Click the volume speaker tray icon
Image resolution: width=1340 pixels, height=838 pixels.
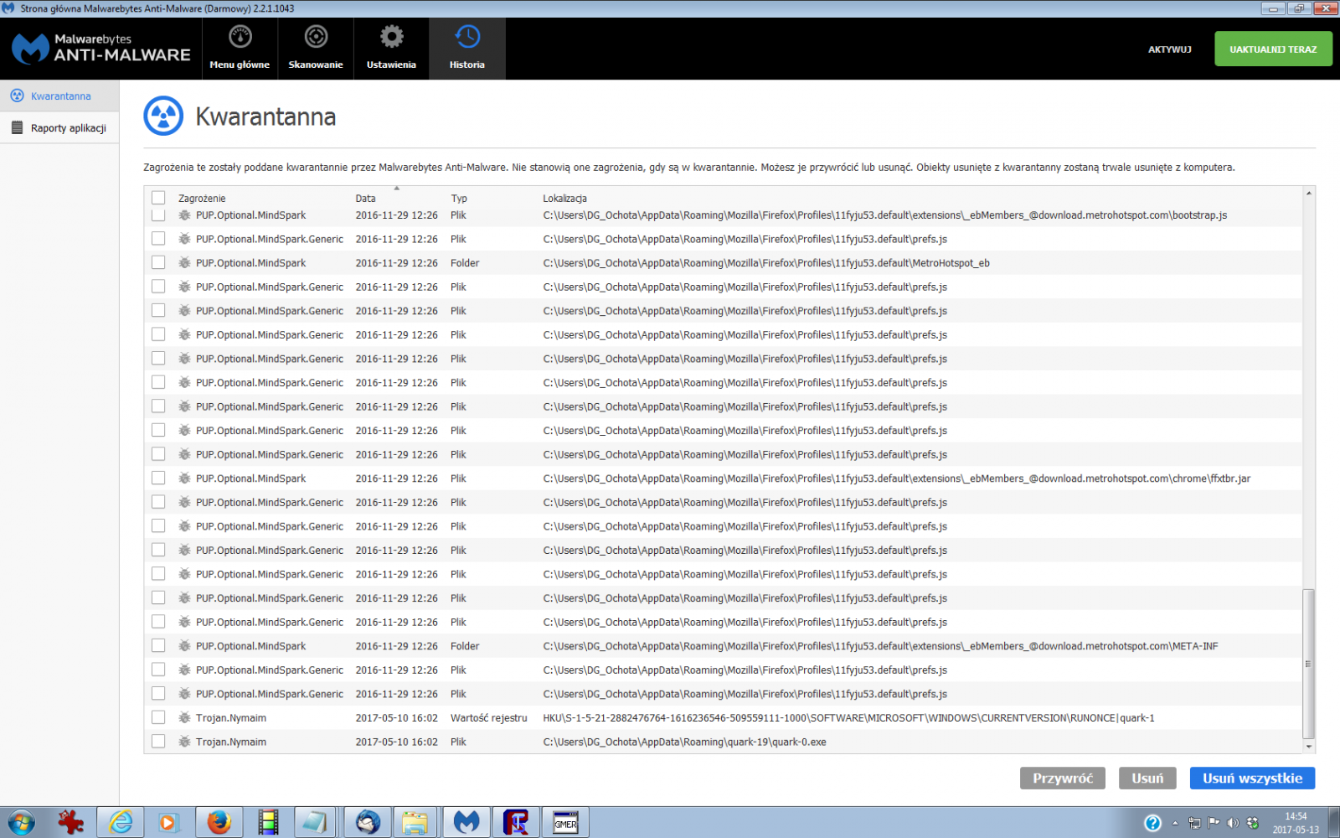[x=1232, y=823]
